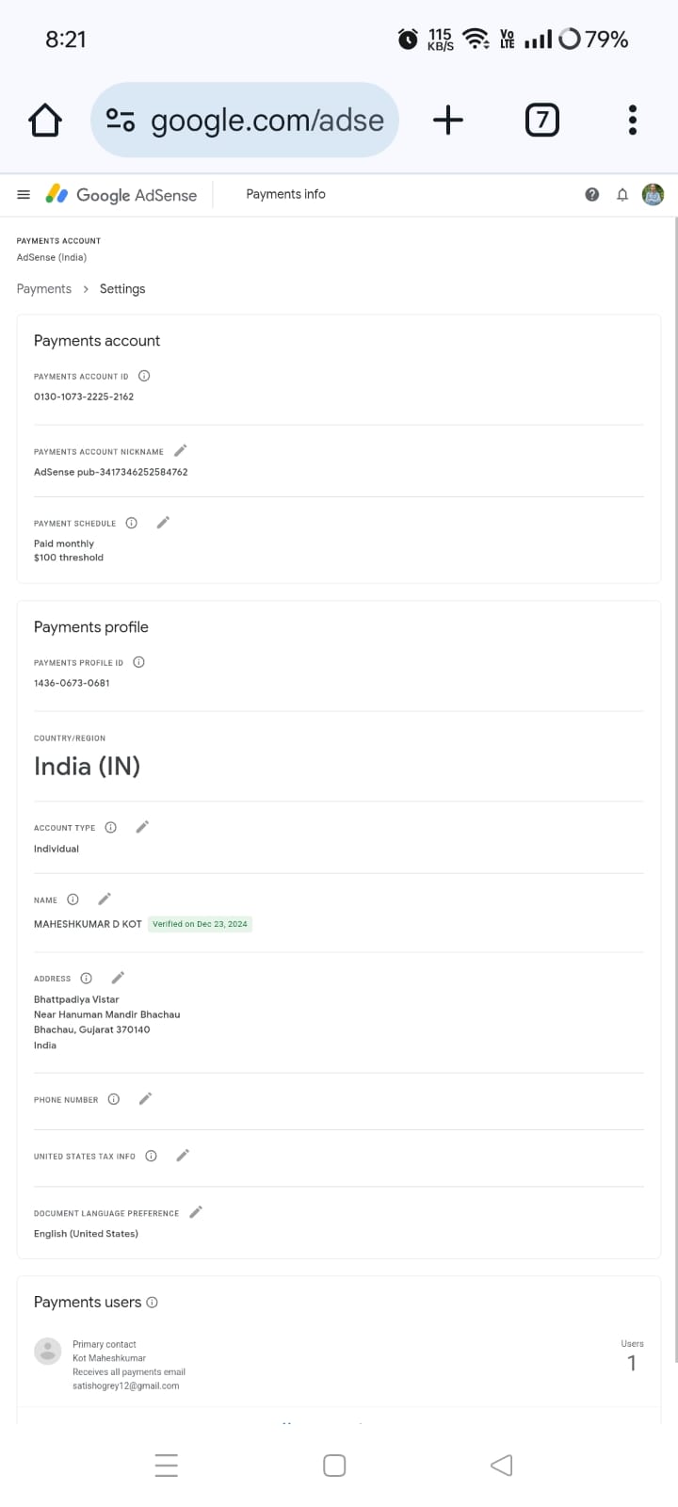Open notifications bell
The height and width of the screenshot is (1507, 678).
coord(622,195)
